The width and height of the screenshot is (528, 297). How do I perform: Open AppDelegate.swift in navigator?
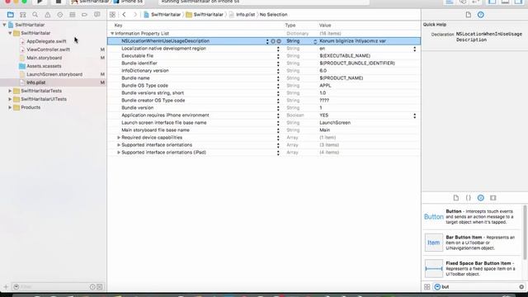point(46,41)
